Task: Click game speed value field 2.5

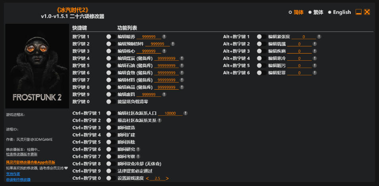Action: tap(157, 178)
